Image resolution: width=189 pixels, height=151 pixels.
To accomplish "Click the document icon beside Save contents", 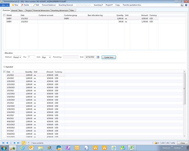I will (x=29, y=143).
